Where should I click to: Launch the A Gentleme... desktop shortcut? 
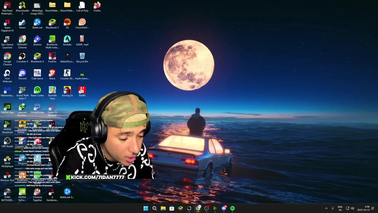click(x=52, y=195)
